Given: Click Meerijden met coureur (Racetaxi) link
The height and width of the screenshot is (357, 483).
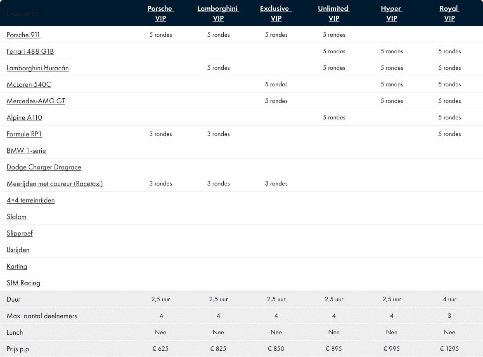Looking at the screenshot, I should [55, 184].
